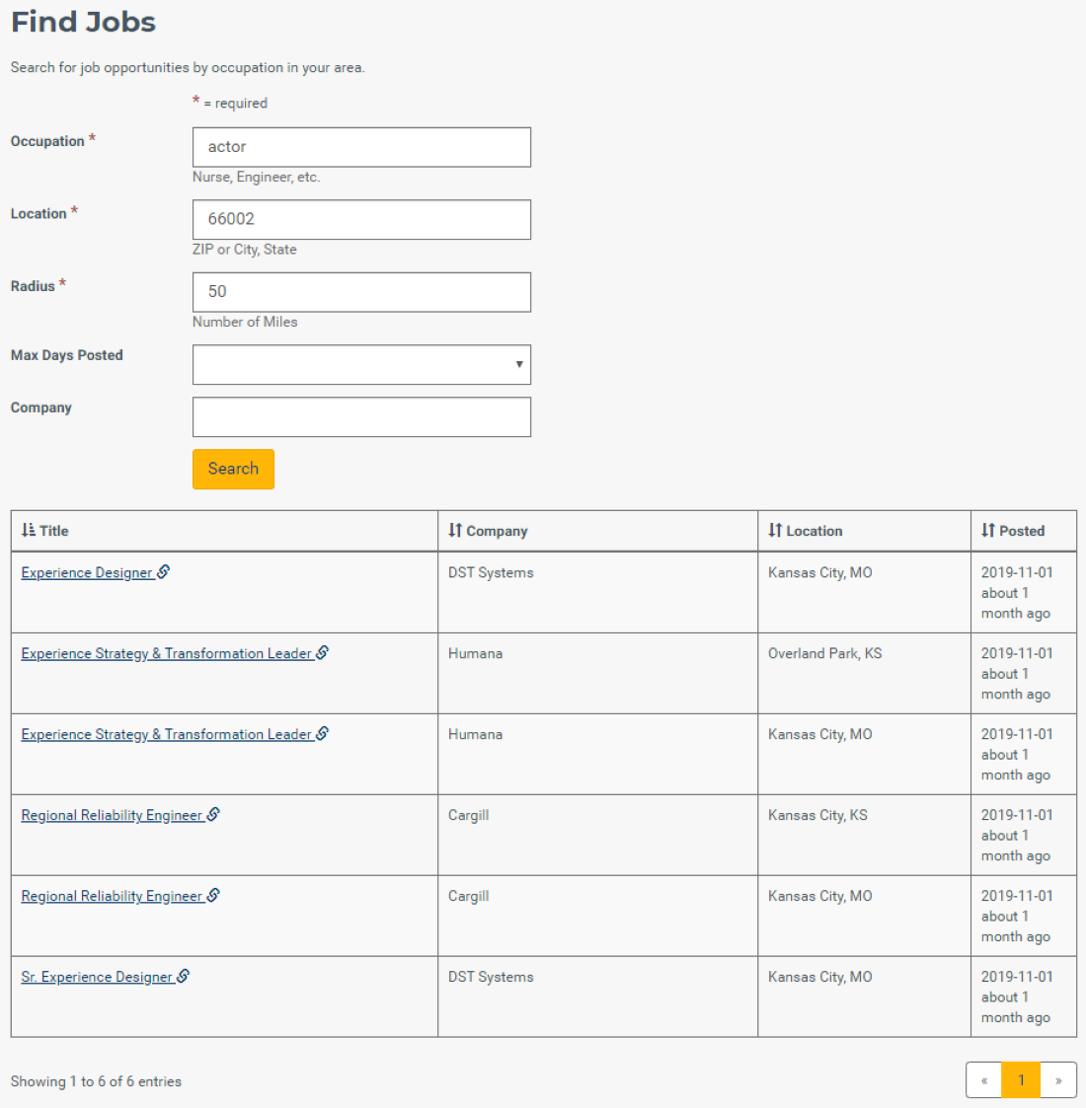Click link icon beside Cargill Kansas City, KS job
The width and height of the screenshot is (1086, 1108).
(213, 814)
